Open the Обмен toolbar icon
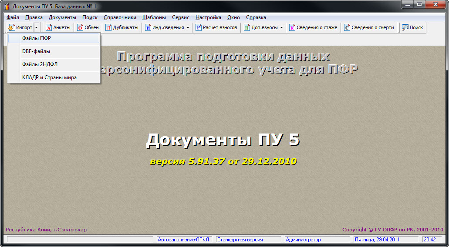Screen dimensions: 449x247 click(80, 27)
